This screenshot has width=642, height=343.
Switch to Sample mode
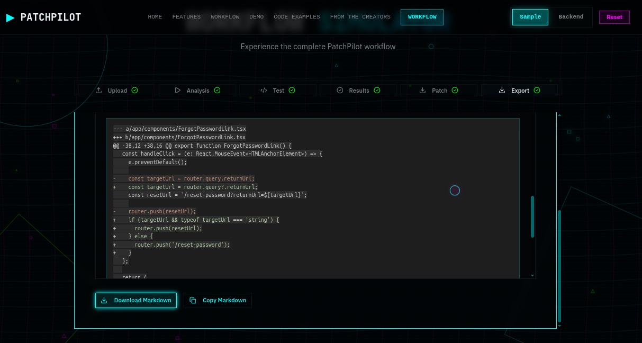(530, 17)
